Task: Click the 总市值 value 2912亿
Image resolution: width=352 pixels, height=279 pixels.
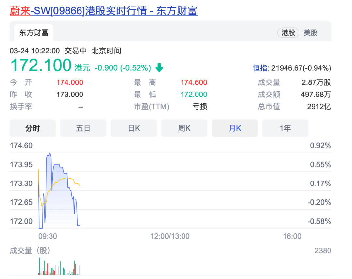Action: pos(319,107)
